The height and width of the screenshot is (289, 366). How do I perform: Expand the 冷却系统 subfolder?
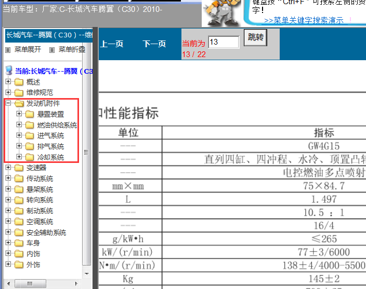tap(19, 157)
